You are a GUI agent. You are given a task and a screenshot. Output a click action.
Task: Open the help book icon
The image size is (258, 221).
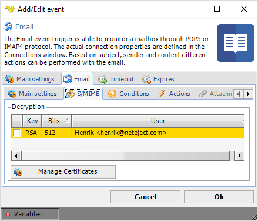[236, 43]
